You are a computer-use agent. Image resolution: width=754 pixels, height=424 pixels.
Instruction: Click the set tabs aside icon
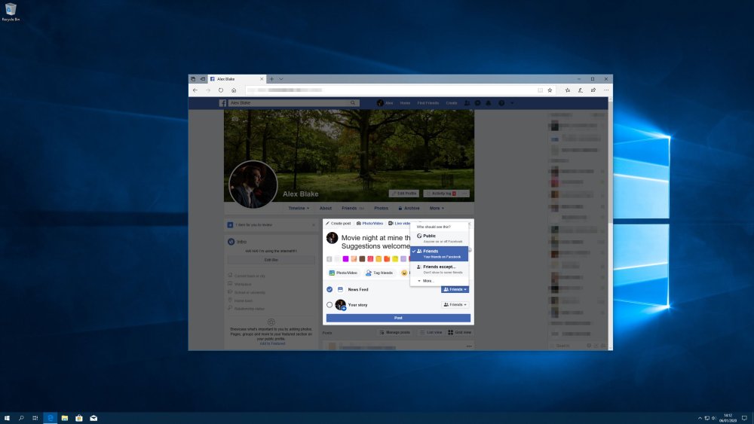203,79
